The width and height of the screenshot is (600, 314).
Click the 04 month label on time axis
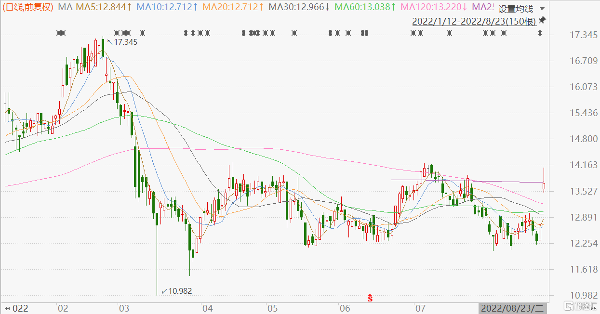point(208,308)
